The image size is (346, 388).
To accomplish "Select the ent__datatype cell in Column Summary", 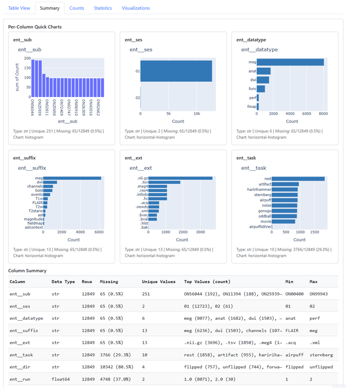I will pyautogui.click(x=26, y=318).
